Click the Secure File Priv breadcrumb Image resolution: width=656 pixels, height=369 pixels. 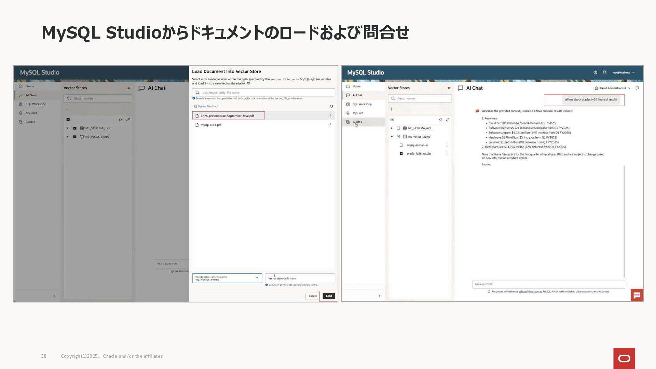207,106
